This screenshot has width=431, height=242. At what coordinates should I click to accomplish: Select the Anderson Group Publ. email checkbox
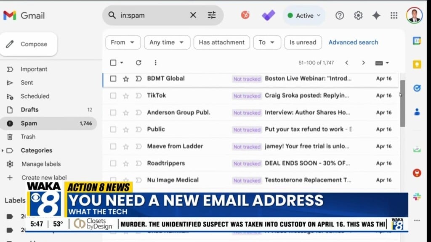pyautogui.click(x=113, y=113)
